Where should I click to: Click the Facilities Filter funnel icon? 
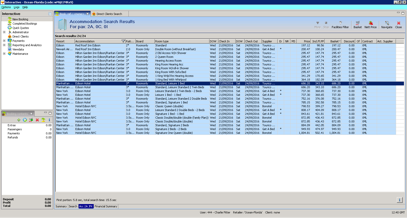click(340, 23)
